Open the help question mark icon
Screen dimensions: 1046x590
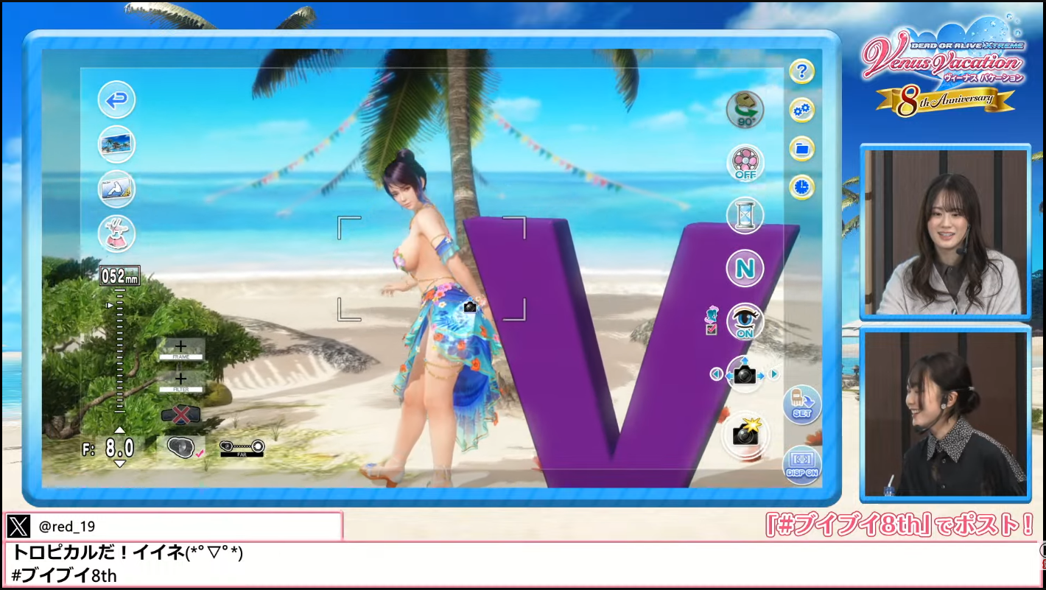[801, 71]
